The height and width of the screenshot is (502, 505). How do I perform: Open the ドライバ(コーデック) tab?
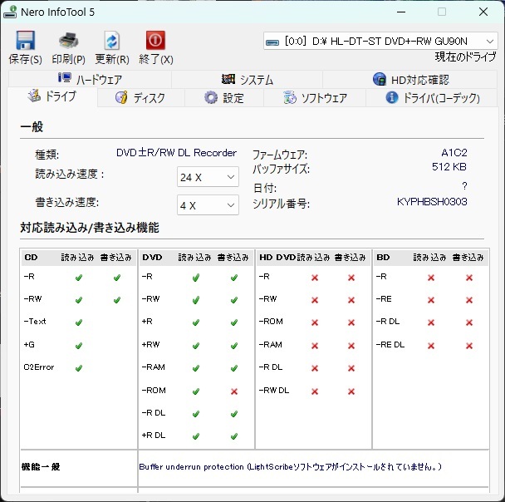pos(433,98)
